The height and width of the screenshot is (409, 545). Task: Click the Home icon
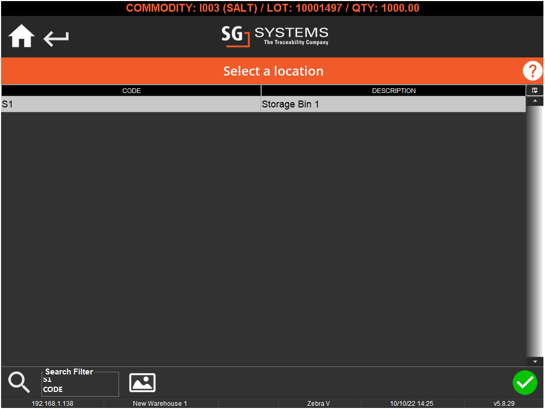[21, 36]
